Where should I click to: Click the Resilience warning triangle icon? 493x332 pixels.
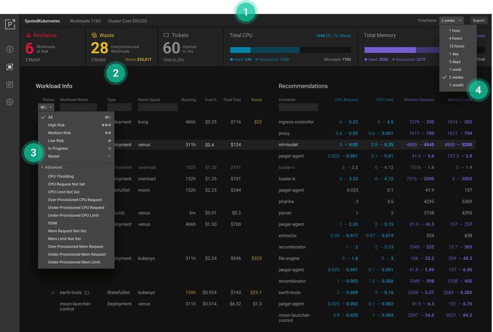tap(29, 35)
